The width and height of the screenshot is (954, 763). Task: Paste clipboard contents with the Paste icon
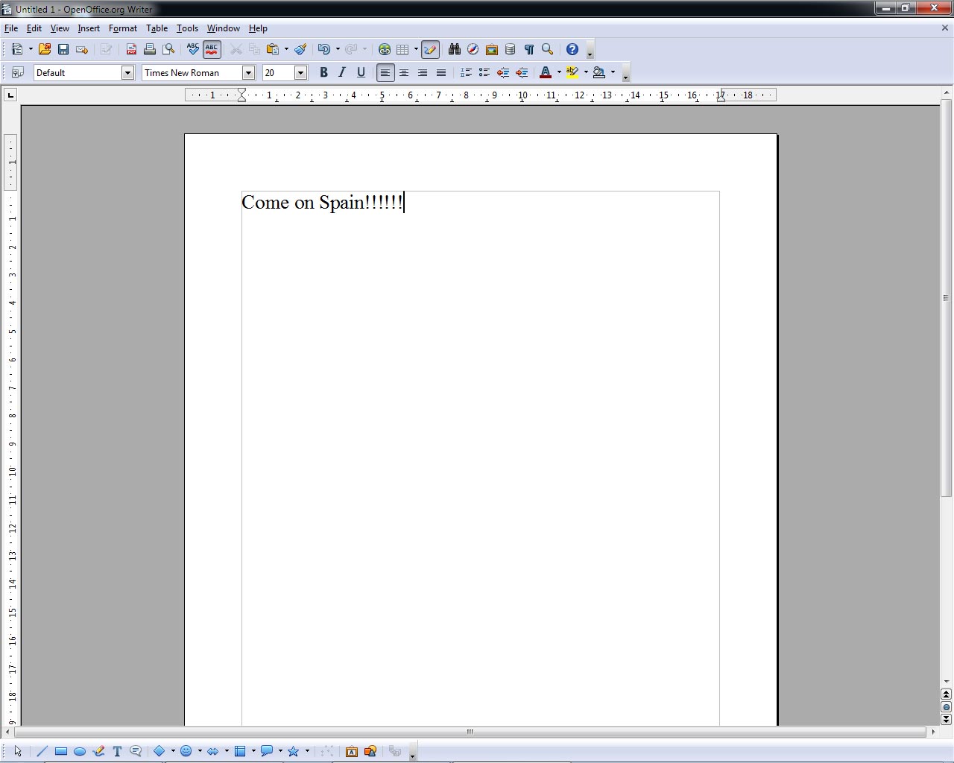(x=273, y=49)
